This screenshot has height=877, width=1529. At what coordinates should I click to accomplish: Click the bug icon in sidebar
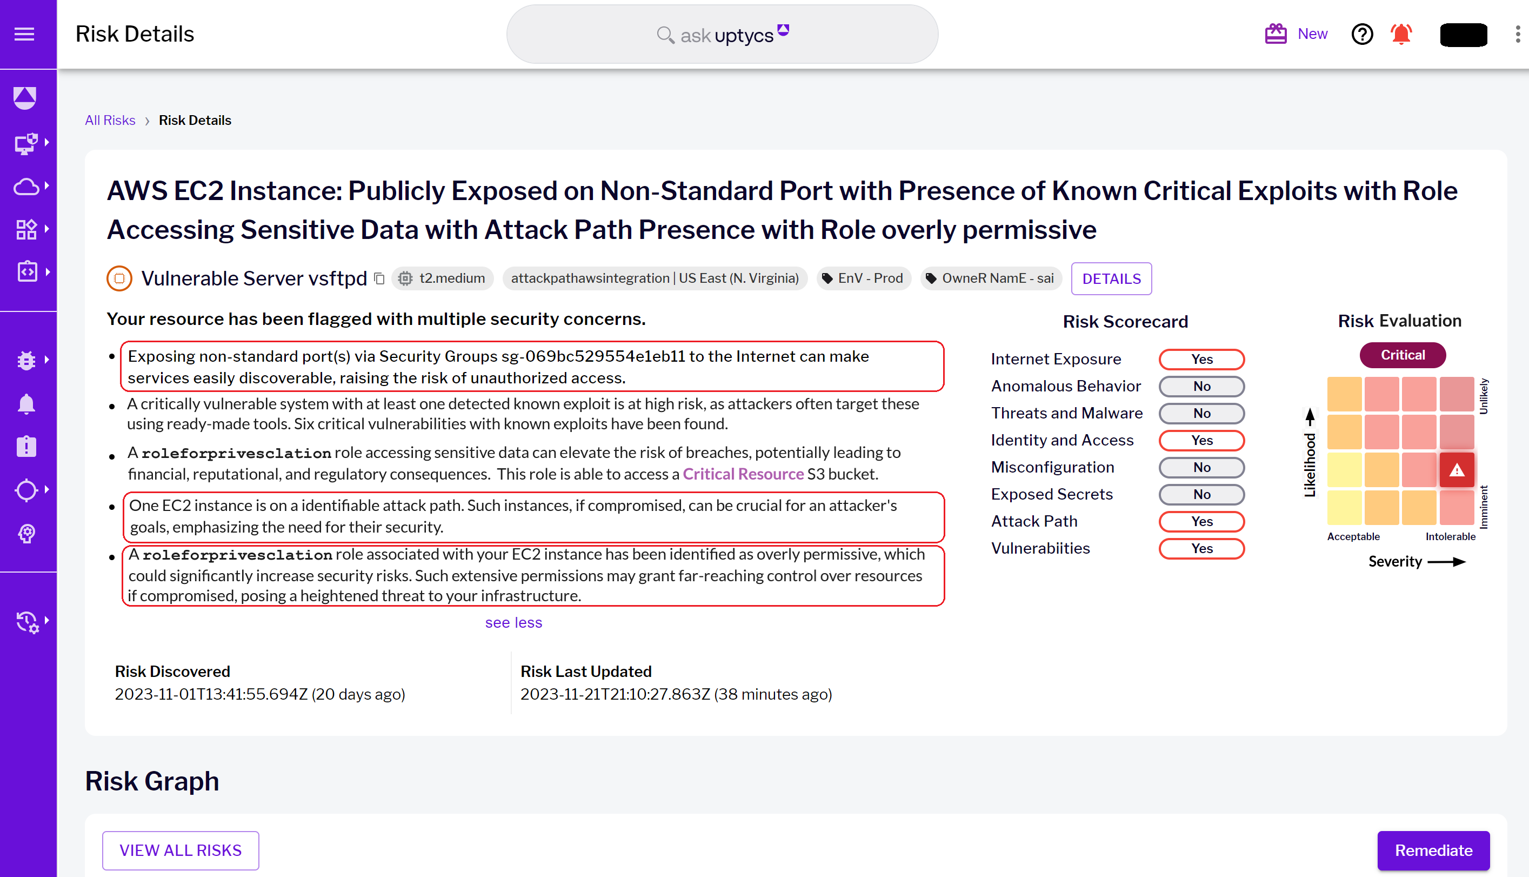click(26, 360)
